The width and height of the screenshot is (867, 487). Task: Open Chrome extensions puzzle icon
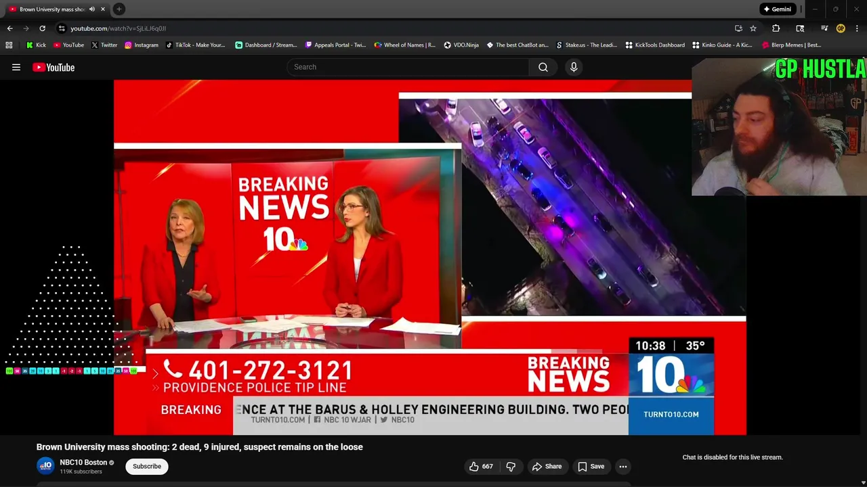tap(776, 28)
